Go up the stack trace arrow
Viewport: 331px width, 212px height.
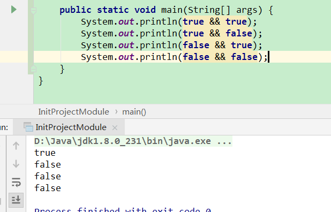[x=16, y=146]
